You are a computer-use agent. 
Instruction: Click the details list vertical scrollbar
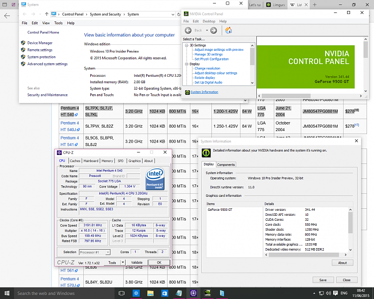[x=351, y=230]
